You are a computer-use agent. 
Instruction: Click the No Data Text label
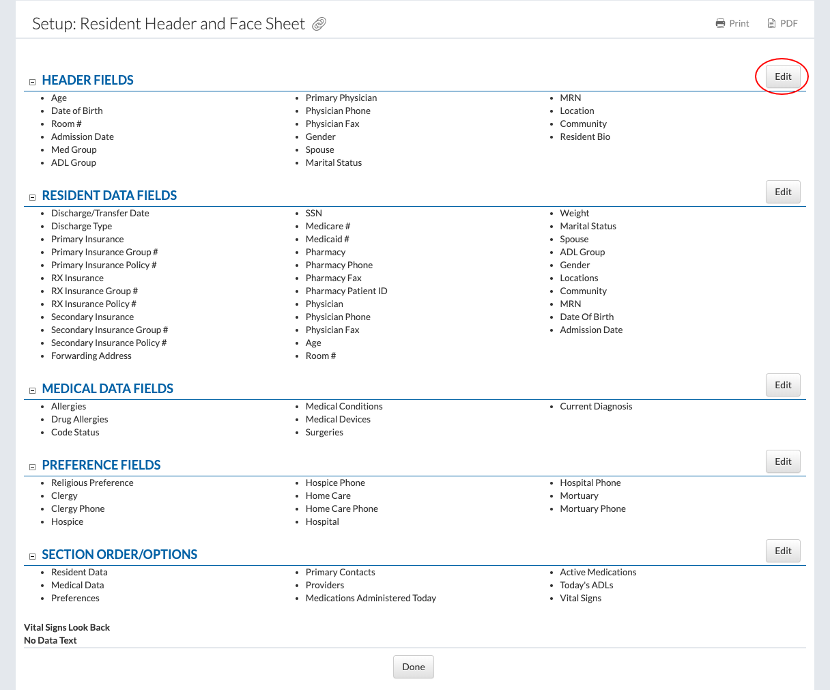[x=51, y=640]
